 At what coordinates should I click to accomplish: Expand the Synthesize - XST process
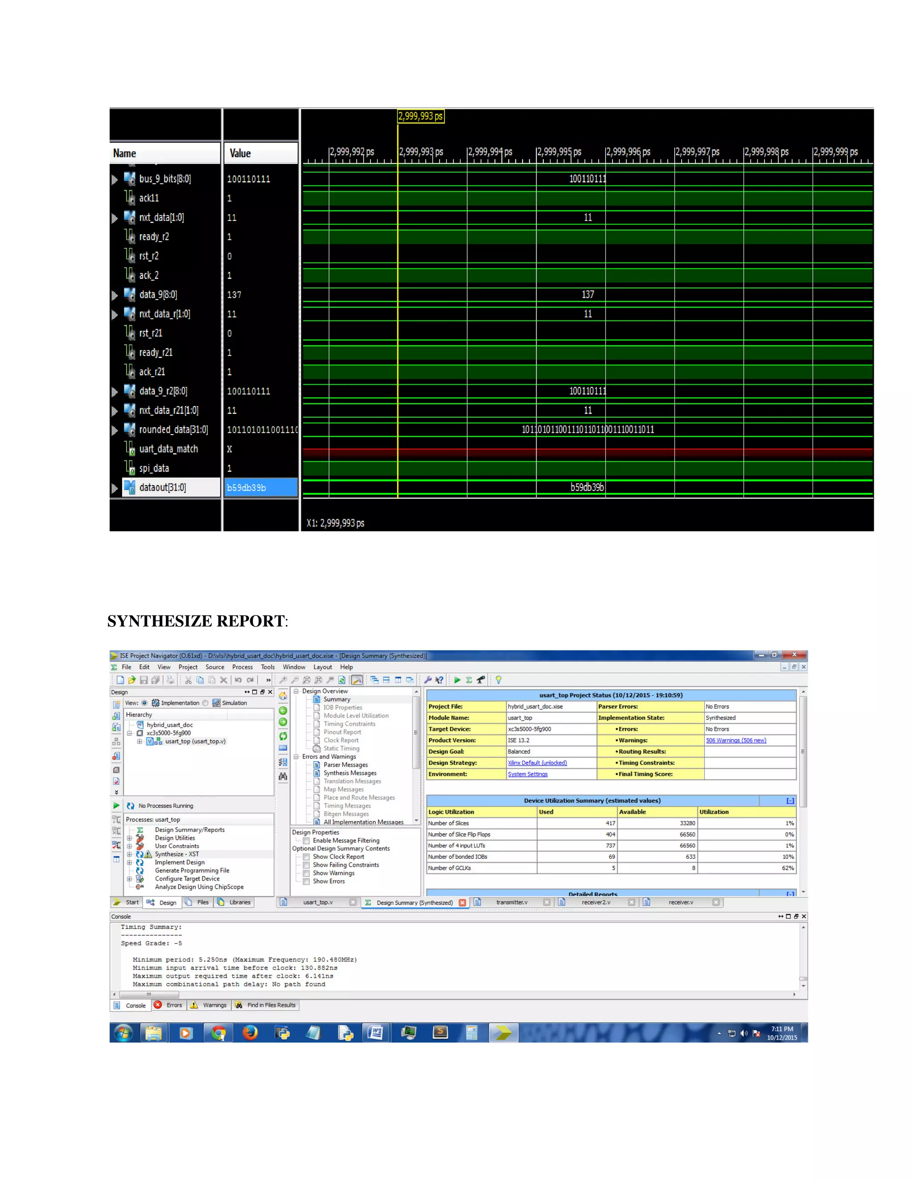coord(129,854)
